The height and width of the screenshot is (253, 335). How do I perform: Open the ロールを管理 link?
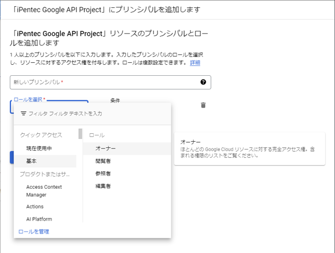point(33,232)
